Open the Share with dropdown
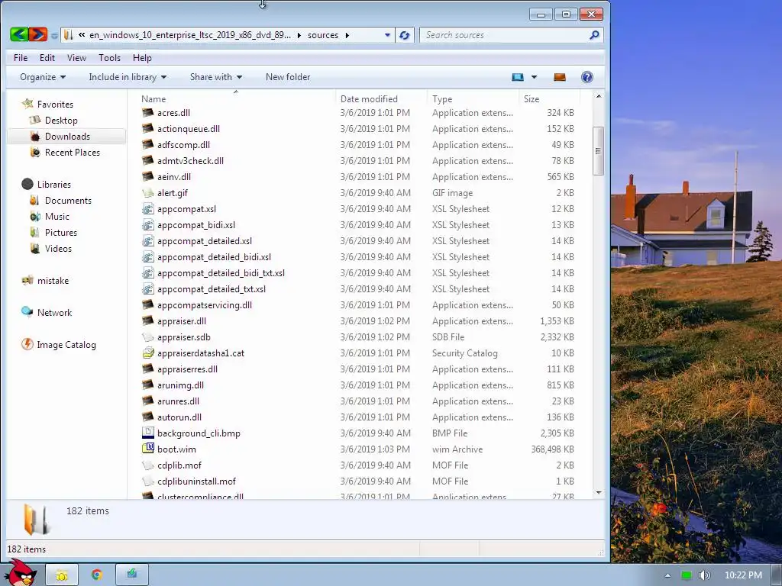 click(x=216, y=77)
